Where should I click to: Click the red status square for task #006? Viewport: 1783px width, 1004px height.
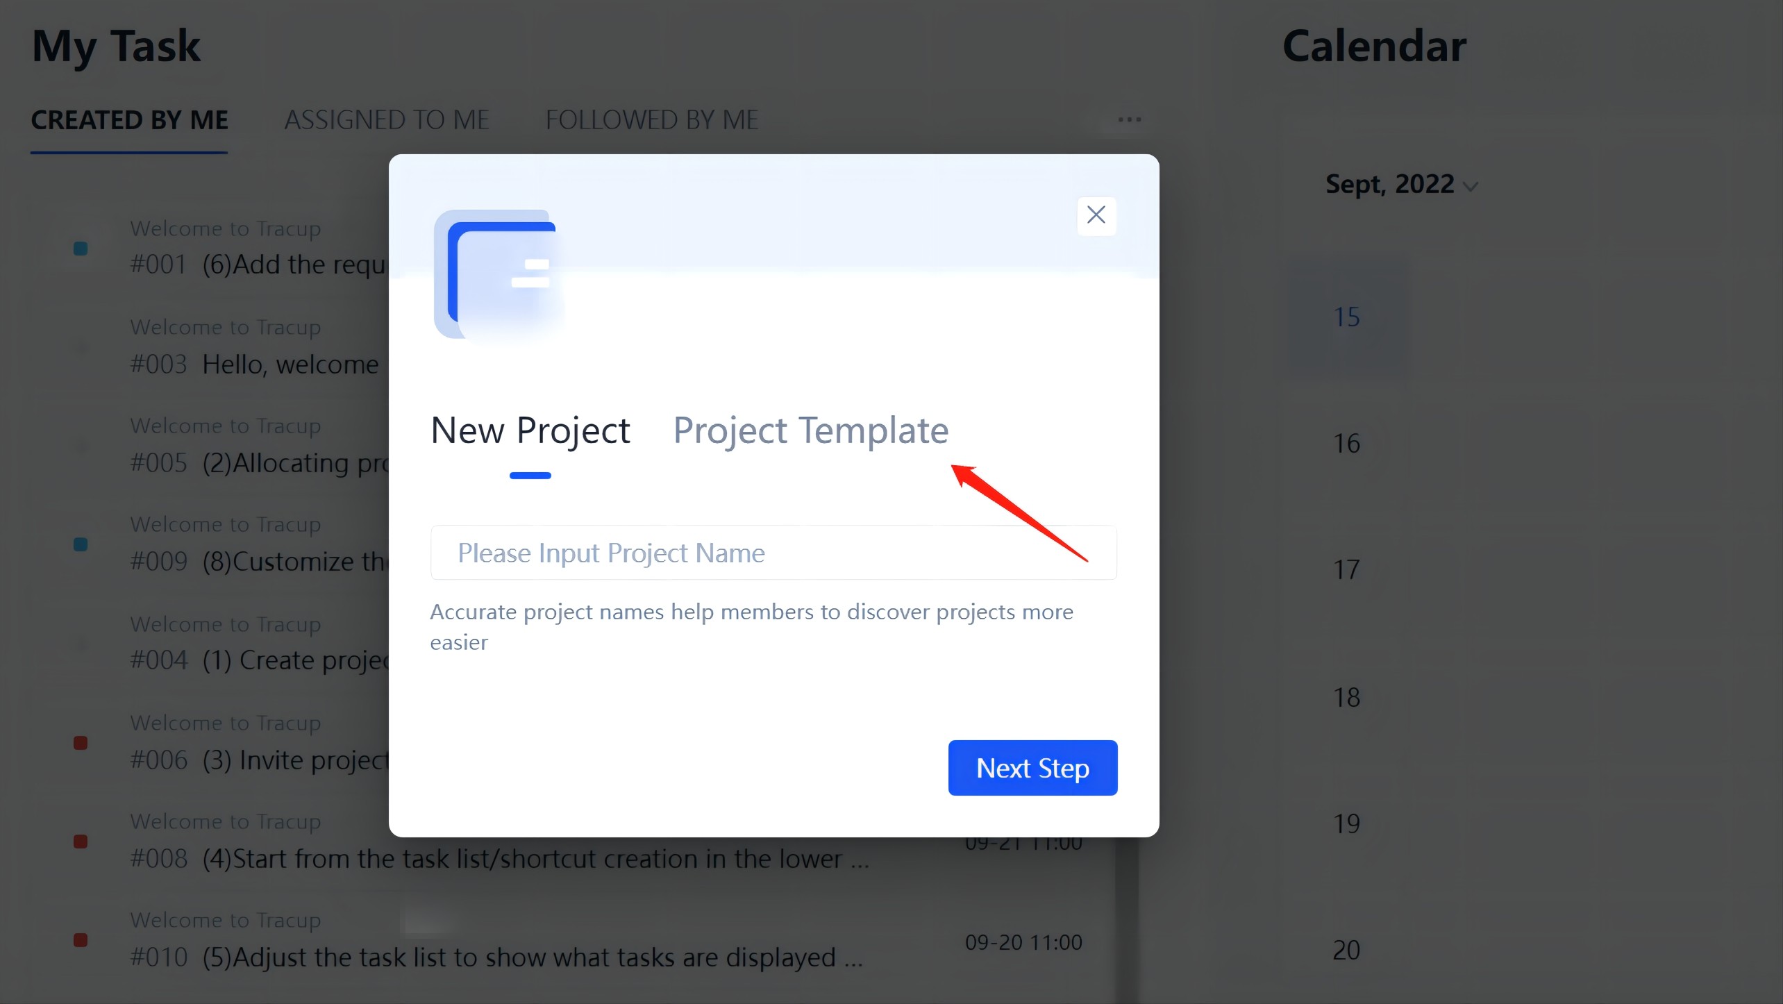pyautogui.click(x=81, y=743)
